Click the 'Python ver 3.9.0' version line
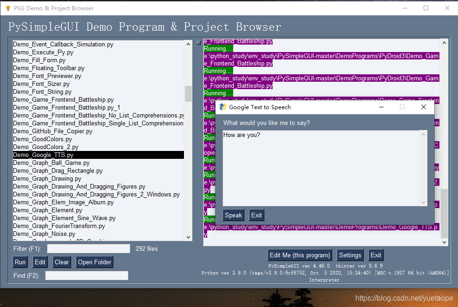 coord(325,273)
